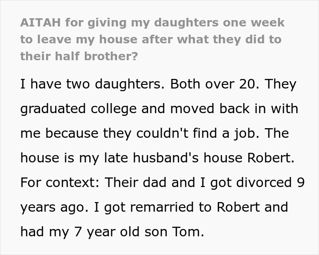Screen dimensions: 319x255
Task: Click the words "For context:"
Action: point(60,182)
